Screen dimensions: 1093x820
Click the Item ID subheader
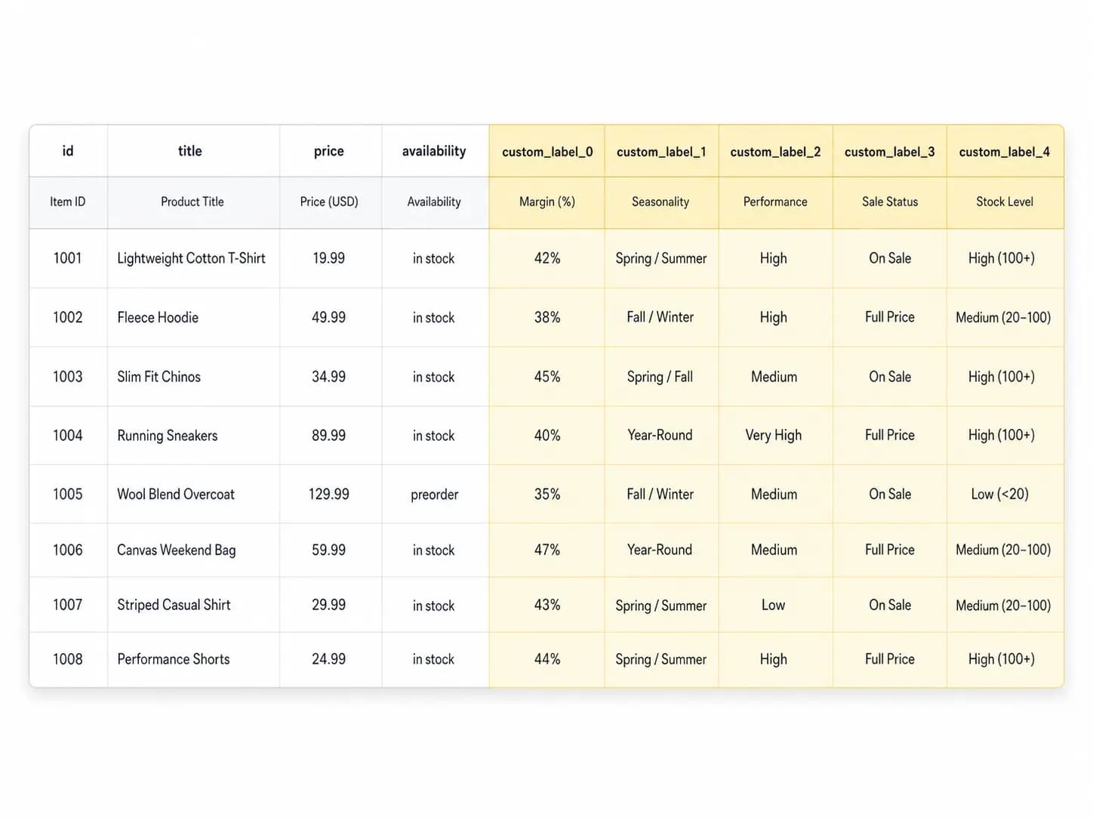point(68,202)
